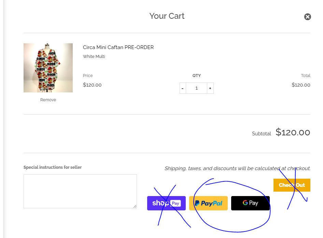
Task: Click the item Total $120.00 value
Action: (x=301, y=85)
